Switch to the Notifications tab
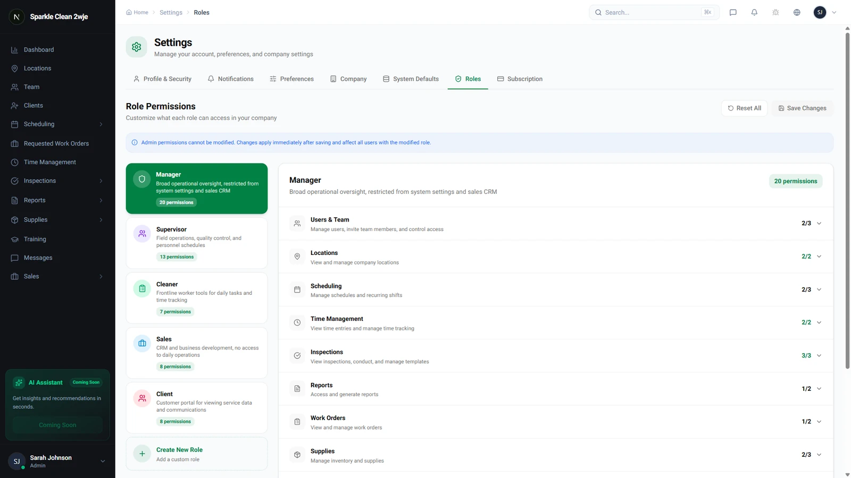The width and height of the screenshot is (851, 478). (230, 79)
